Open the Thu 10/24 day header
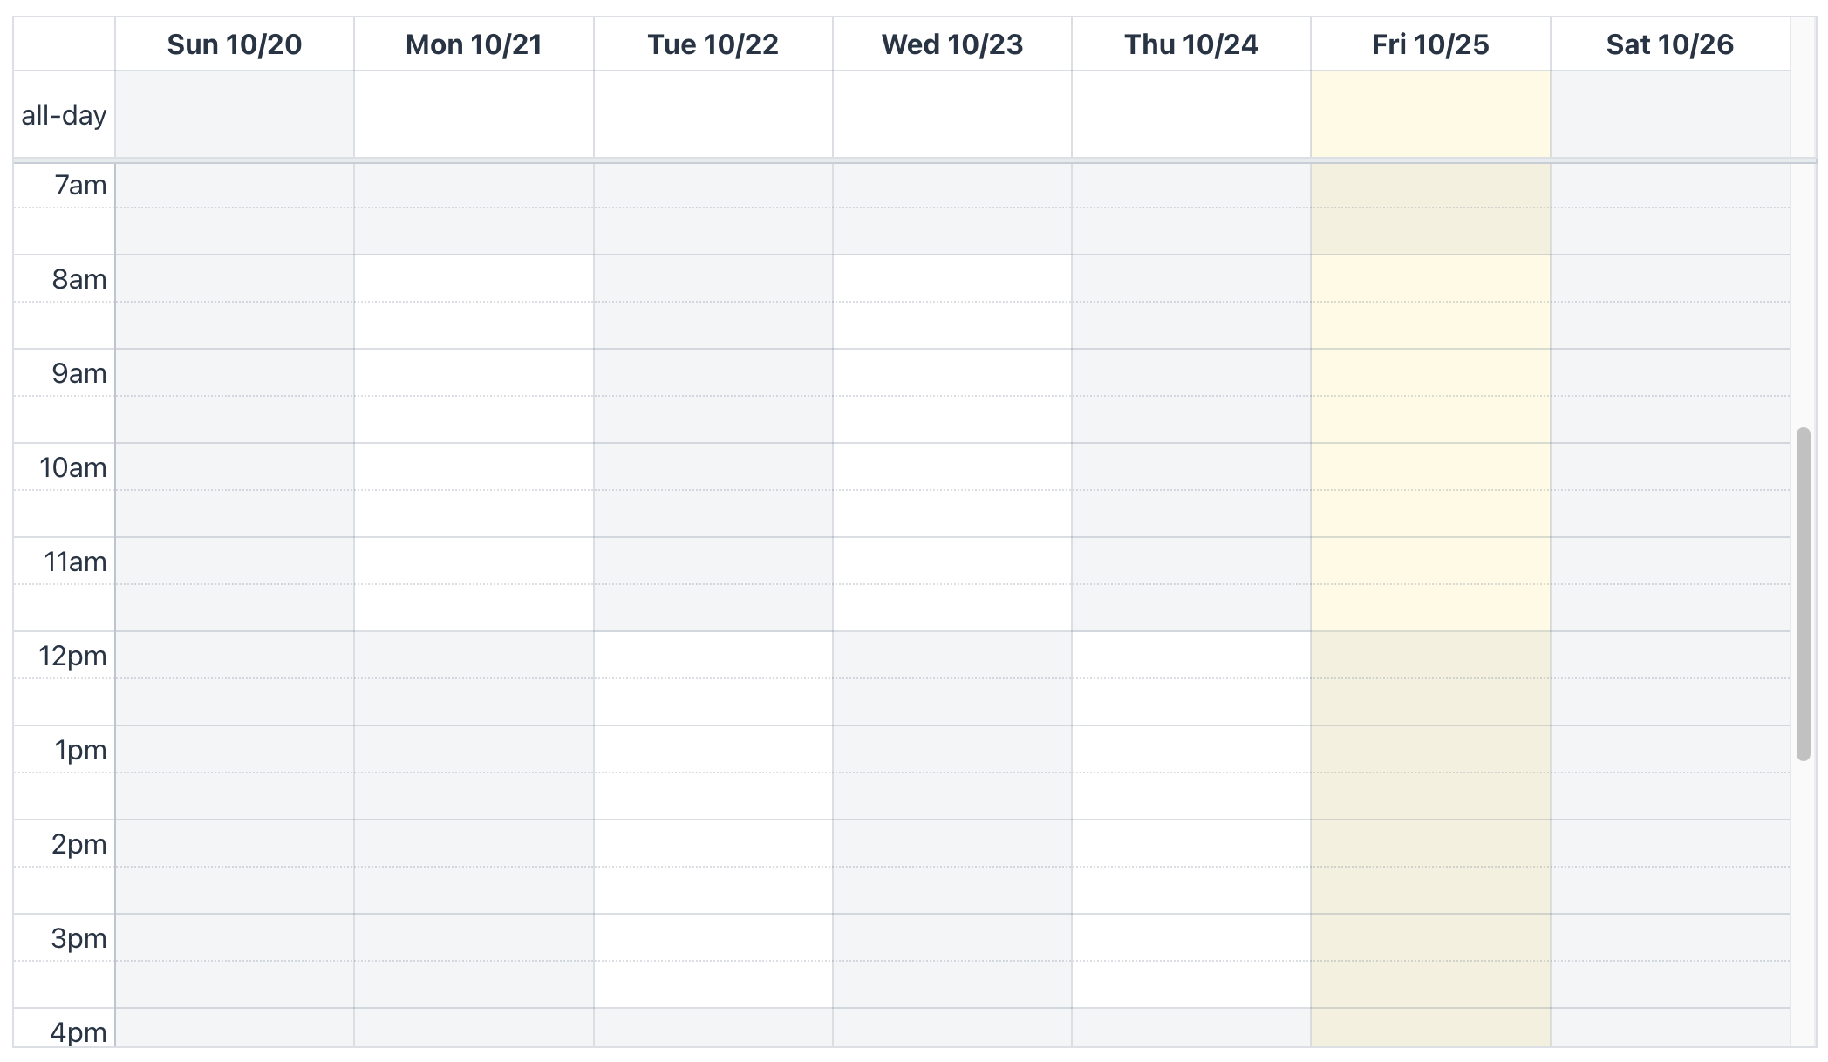This screenshot has height=1062, width=1828. click(x=1190, y=44)
